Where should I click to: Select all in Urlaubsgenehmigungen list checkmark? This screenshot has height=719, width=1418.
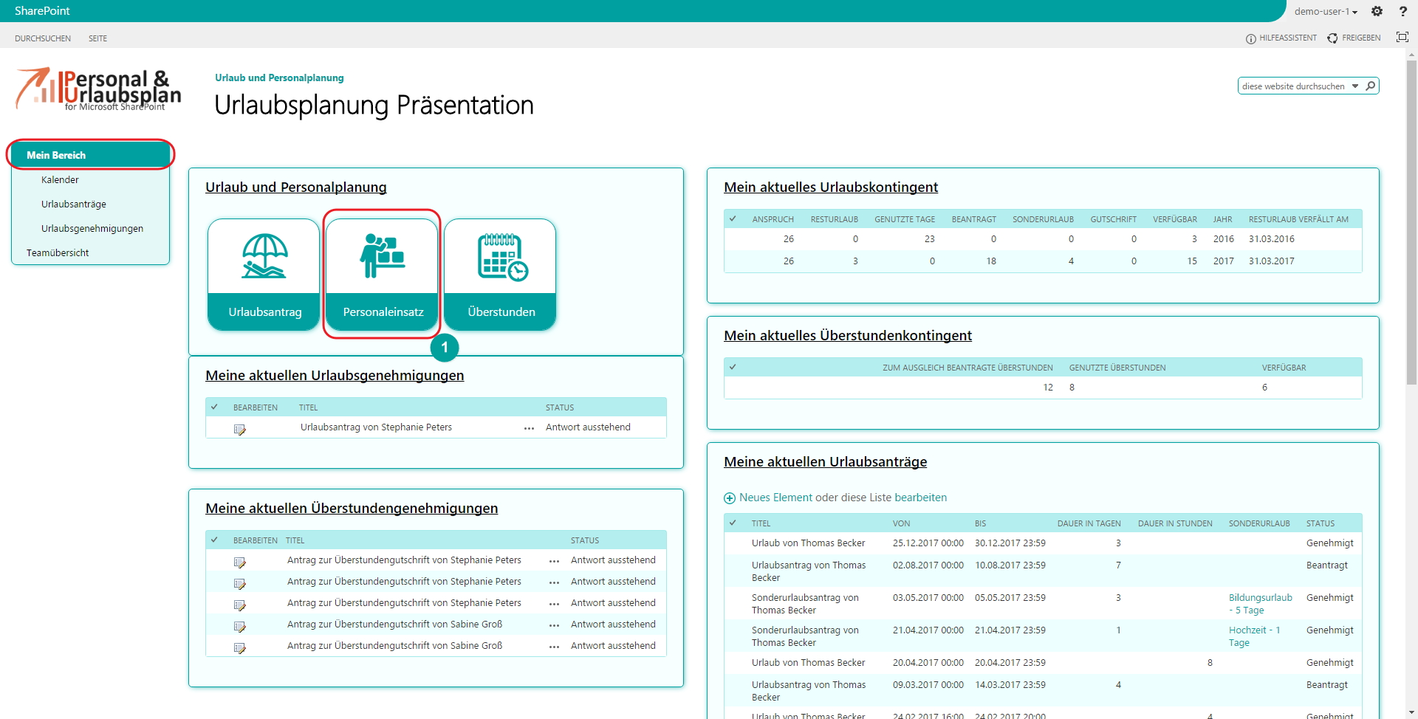pyautogui.click(x=214, y=407)
